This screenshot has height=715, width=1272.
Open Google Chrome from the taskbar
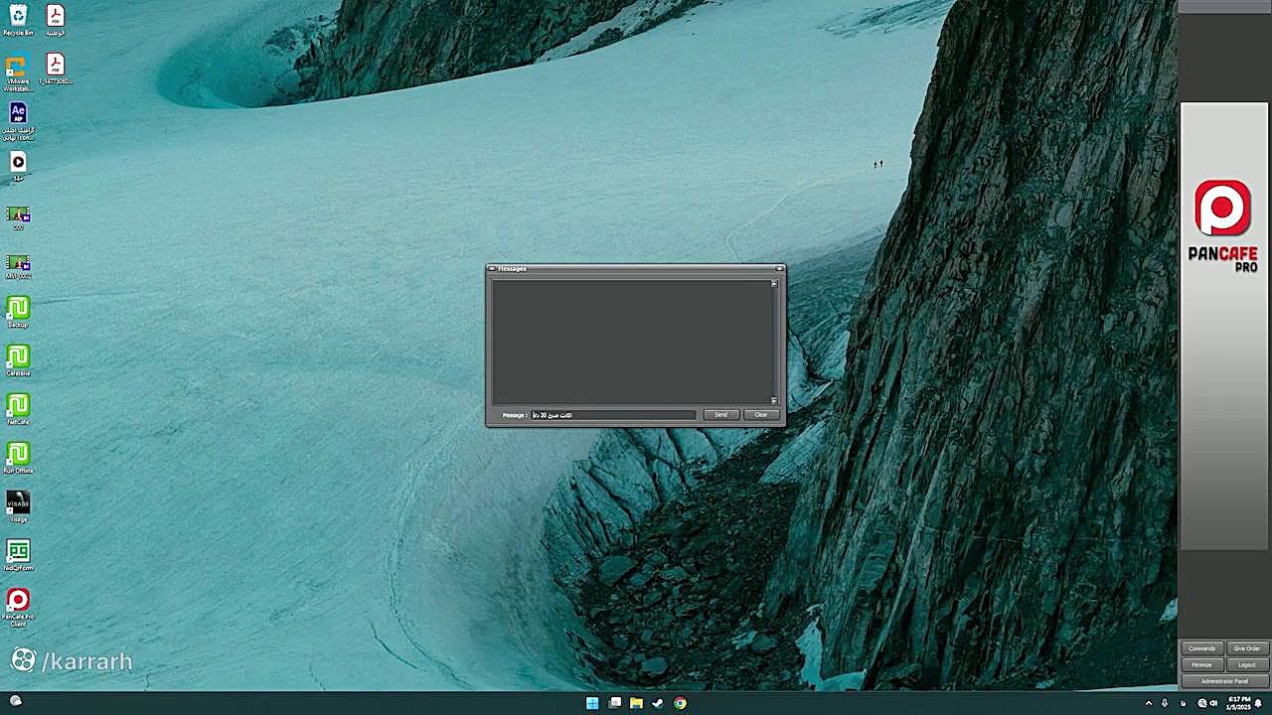[680, 703]
